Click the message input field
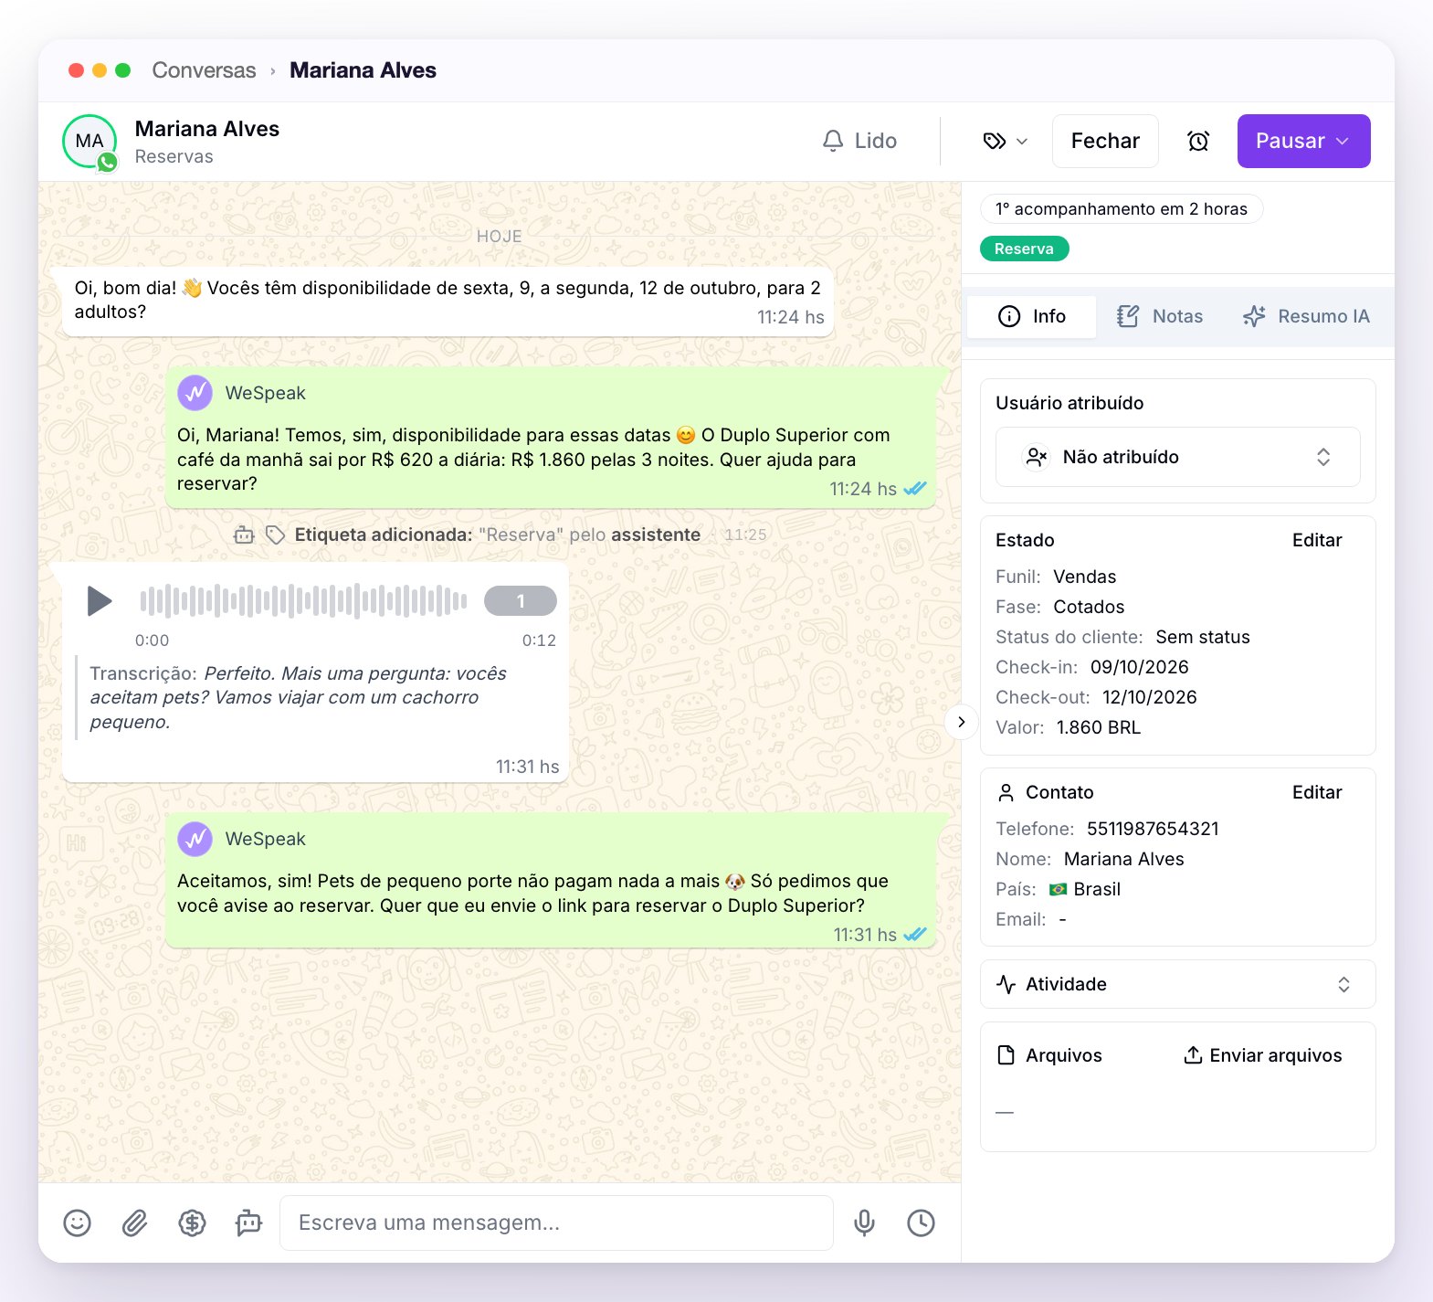This screenshot has width=1433, height=1302. coord(556,1223)
